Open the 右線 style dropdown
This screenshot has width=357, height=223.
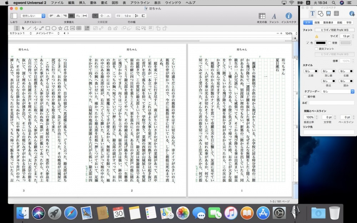pyautogui.click(x=346, y=71)
